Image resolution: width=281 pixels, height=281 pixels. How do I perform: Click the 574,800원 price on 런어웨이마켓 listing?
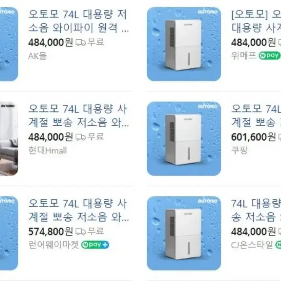pyautogui.click(x=51, y=231)
